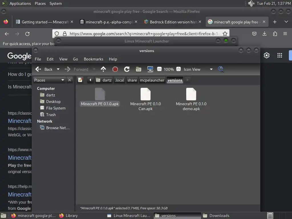Viewport: 292px width, 219px height.
Task: Stop loading with the red stop icon
Action: click(x=115, y=69)
